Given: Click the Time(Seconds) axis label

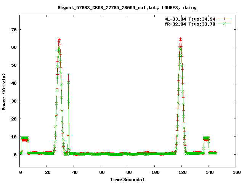Looking at the screenshot, I should 127,180.
